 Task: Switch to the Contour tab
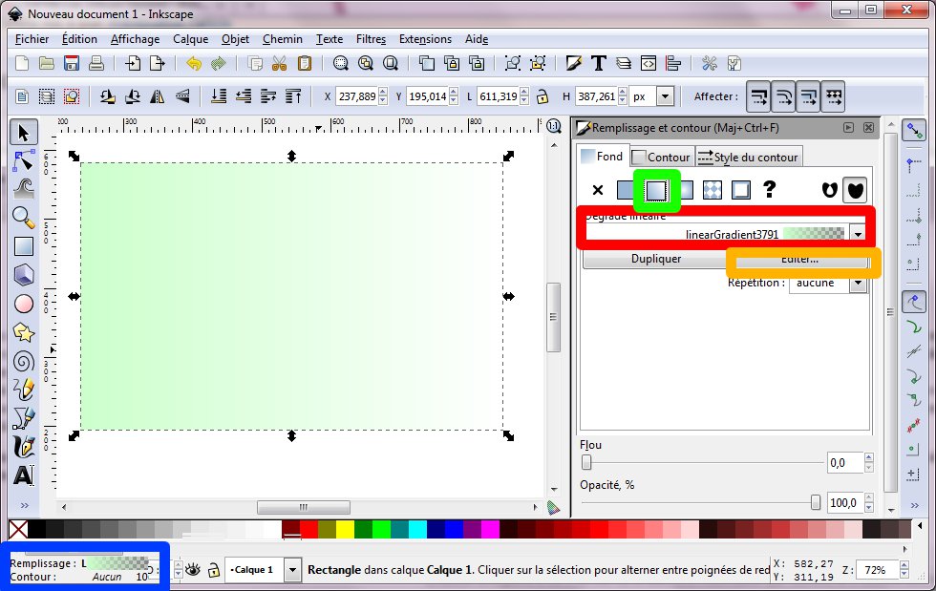click(661, 157)
